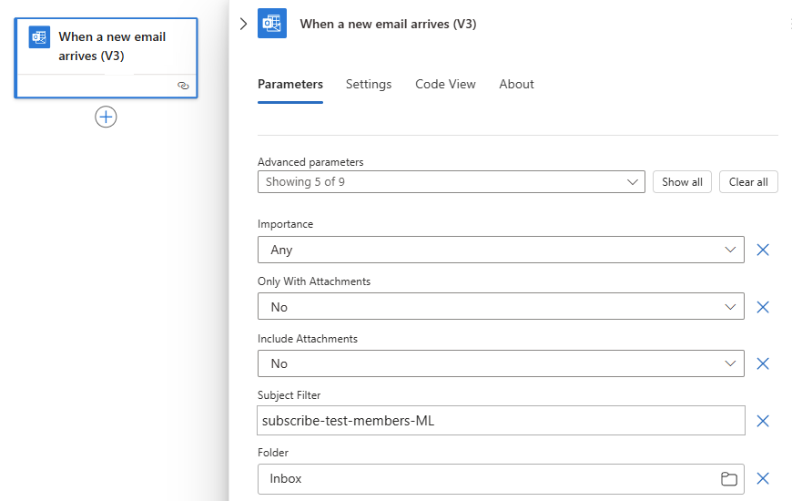Open the folder picker icon in Folder field
Screen dimensions: 792x501
click(728, 478)
